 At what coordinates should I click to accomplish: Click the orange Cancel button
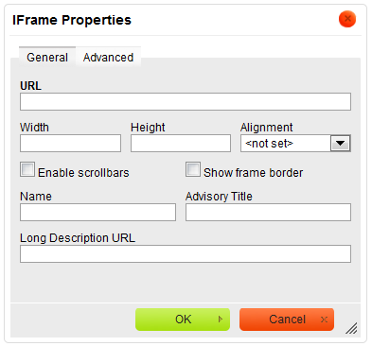click(287, 320)
